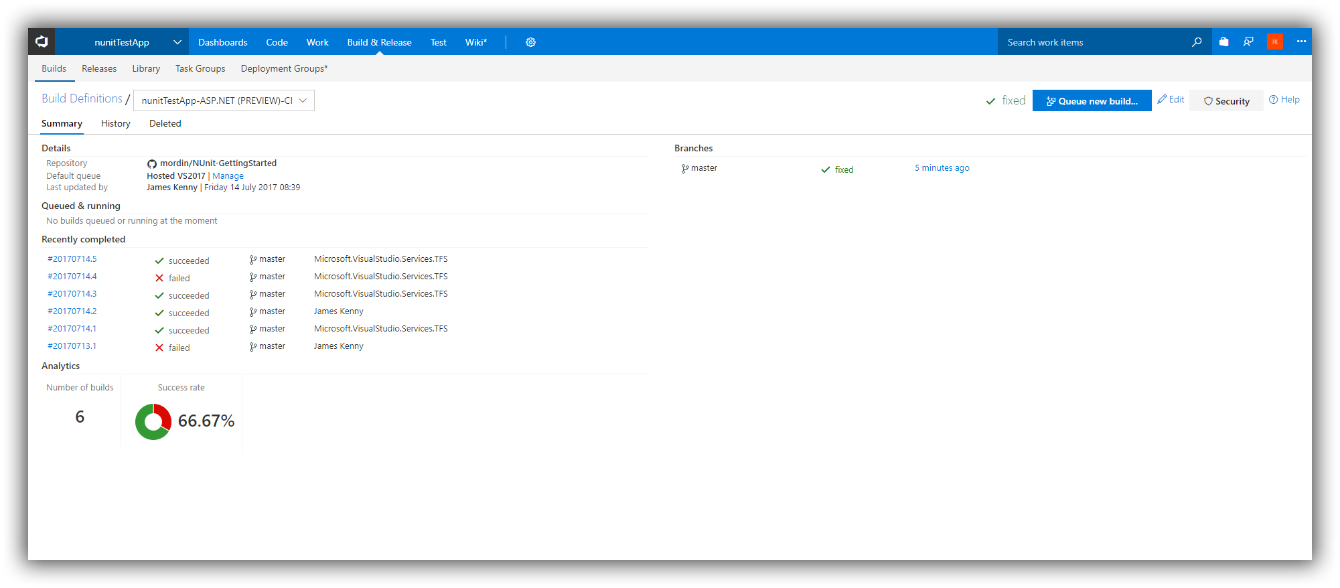Image resolution: width=1340 pixels, height=588 pixels.
Task: Switch to the Builds sub-tab
Action: click(x=54, y=68)
